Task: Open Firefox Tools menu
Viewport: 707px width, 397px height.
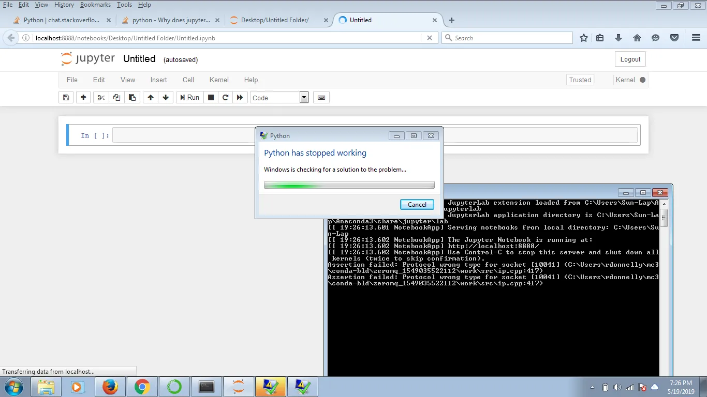Action: (124, 5)
